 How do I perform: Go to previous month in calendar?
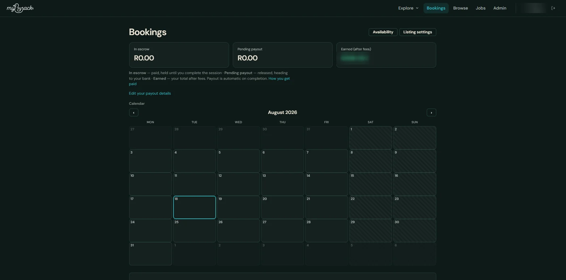click(x=134, y=112)
